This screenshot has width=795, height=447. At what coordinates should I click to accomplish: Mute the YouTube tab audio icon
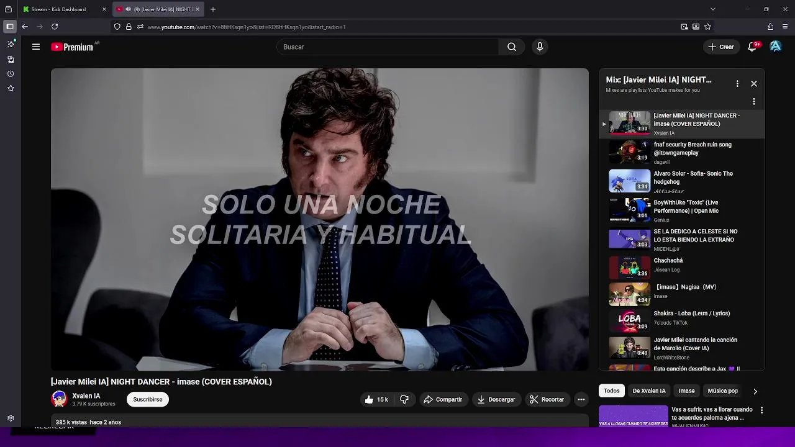(128, 9)
